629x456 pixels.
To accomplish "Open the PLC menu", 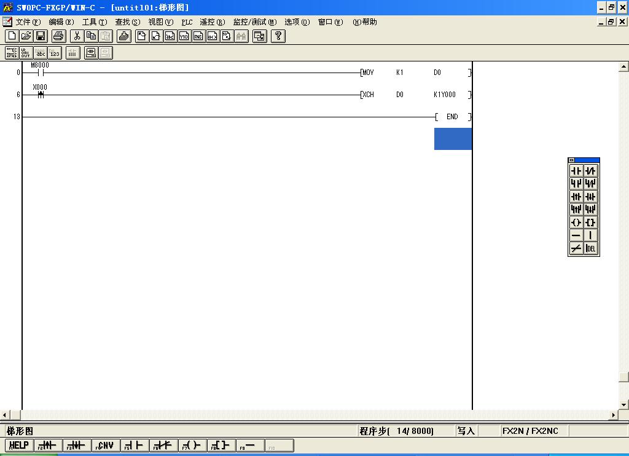I will 187,22.
